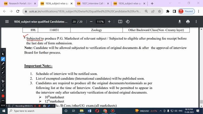Print the PDF document
This screenshot has height=114, width=203.
coord(188,22)
